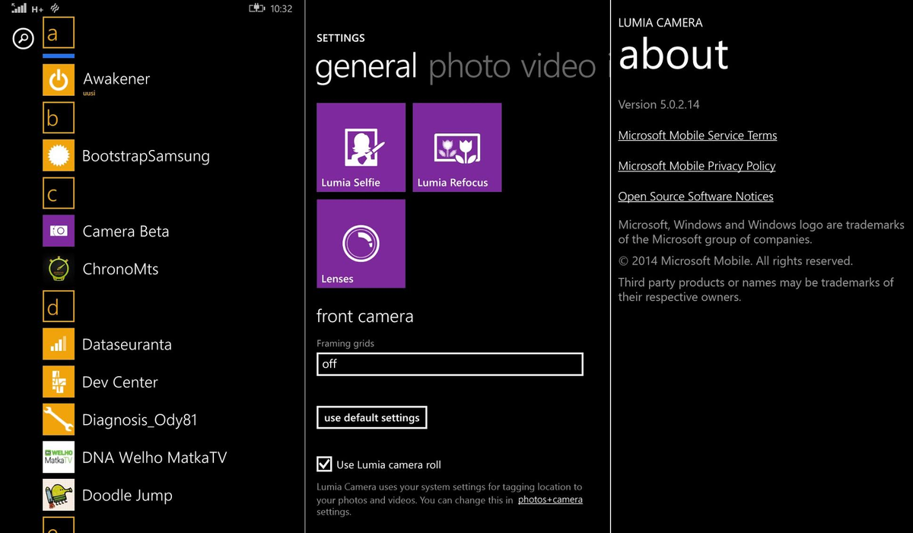Open Diagnosis_Ody81 wrench icon
The width and height of the screenshot is (913, 533).
pos(59,420)
